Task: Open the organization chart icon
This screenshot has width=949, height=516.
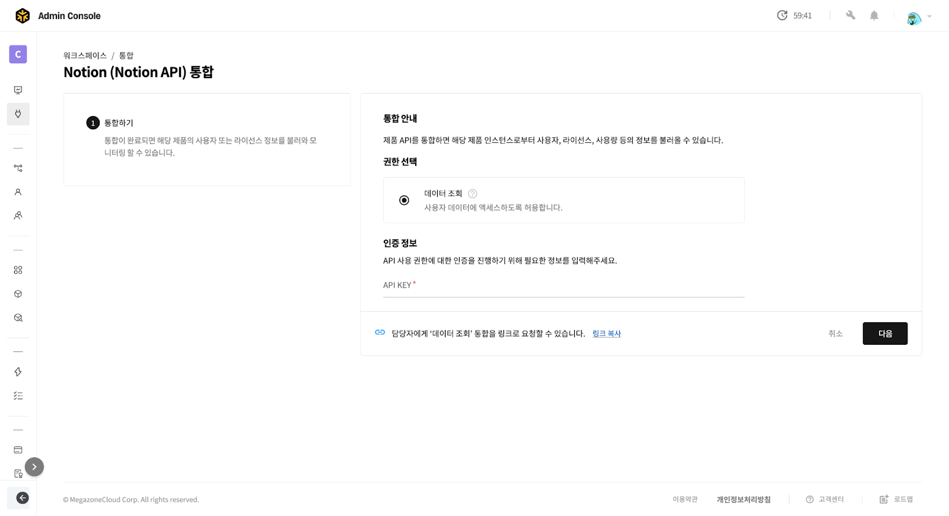Action: click(x=18, y=168)
